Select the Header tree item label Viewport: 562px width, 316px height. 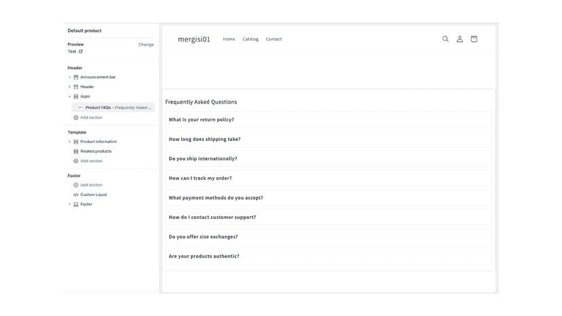click(x=87, y=87)
